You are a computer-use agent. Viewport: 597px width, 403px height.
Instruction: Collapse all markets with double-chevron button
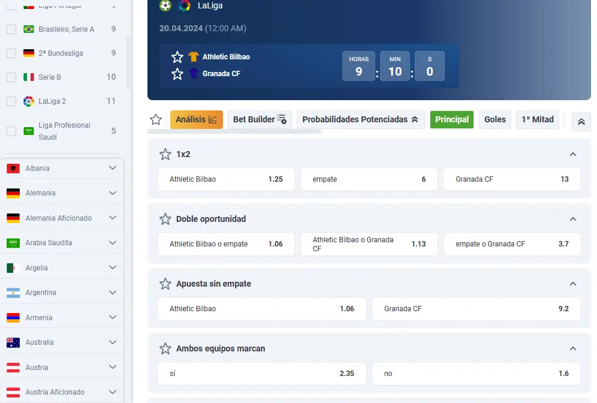(x=581, y=122)
